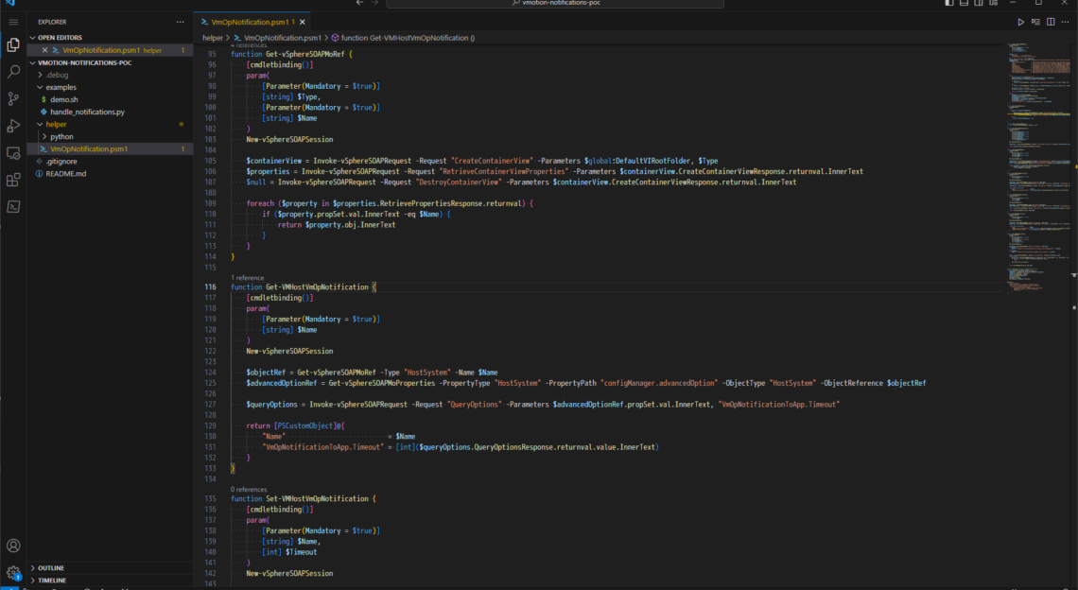
Task: Open the Run and Debug view
Action: click(13, 126)
